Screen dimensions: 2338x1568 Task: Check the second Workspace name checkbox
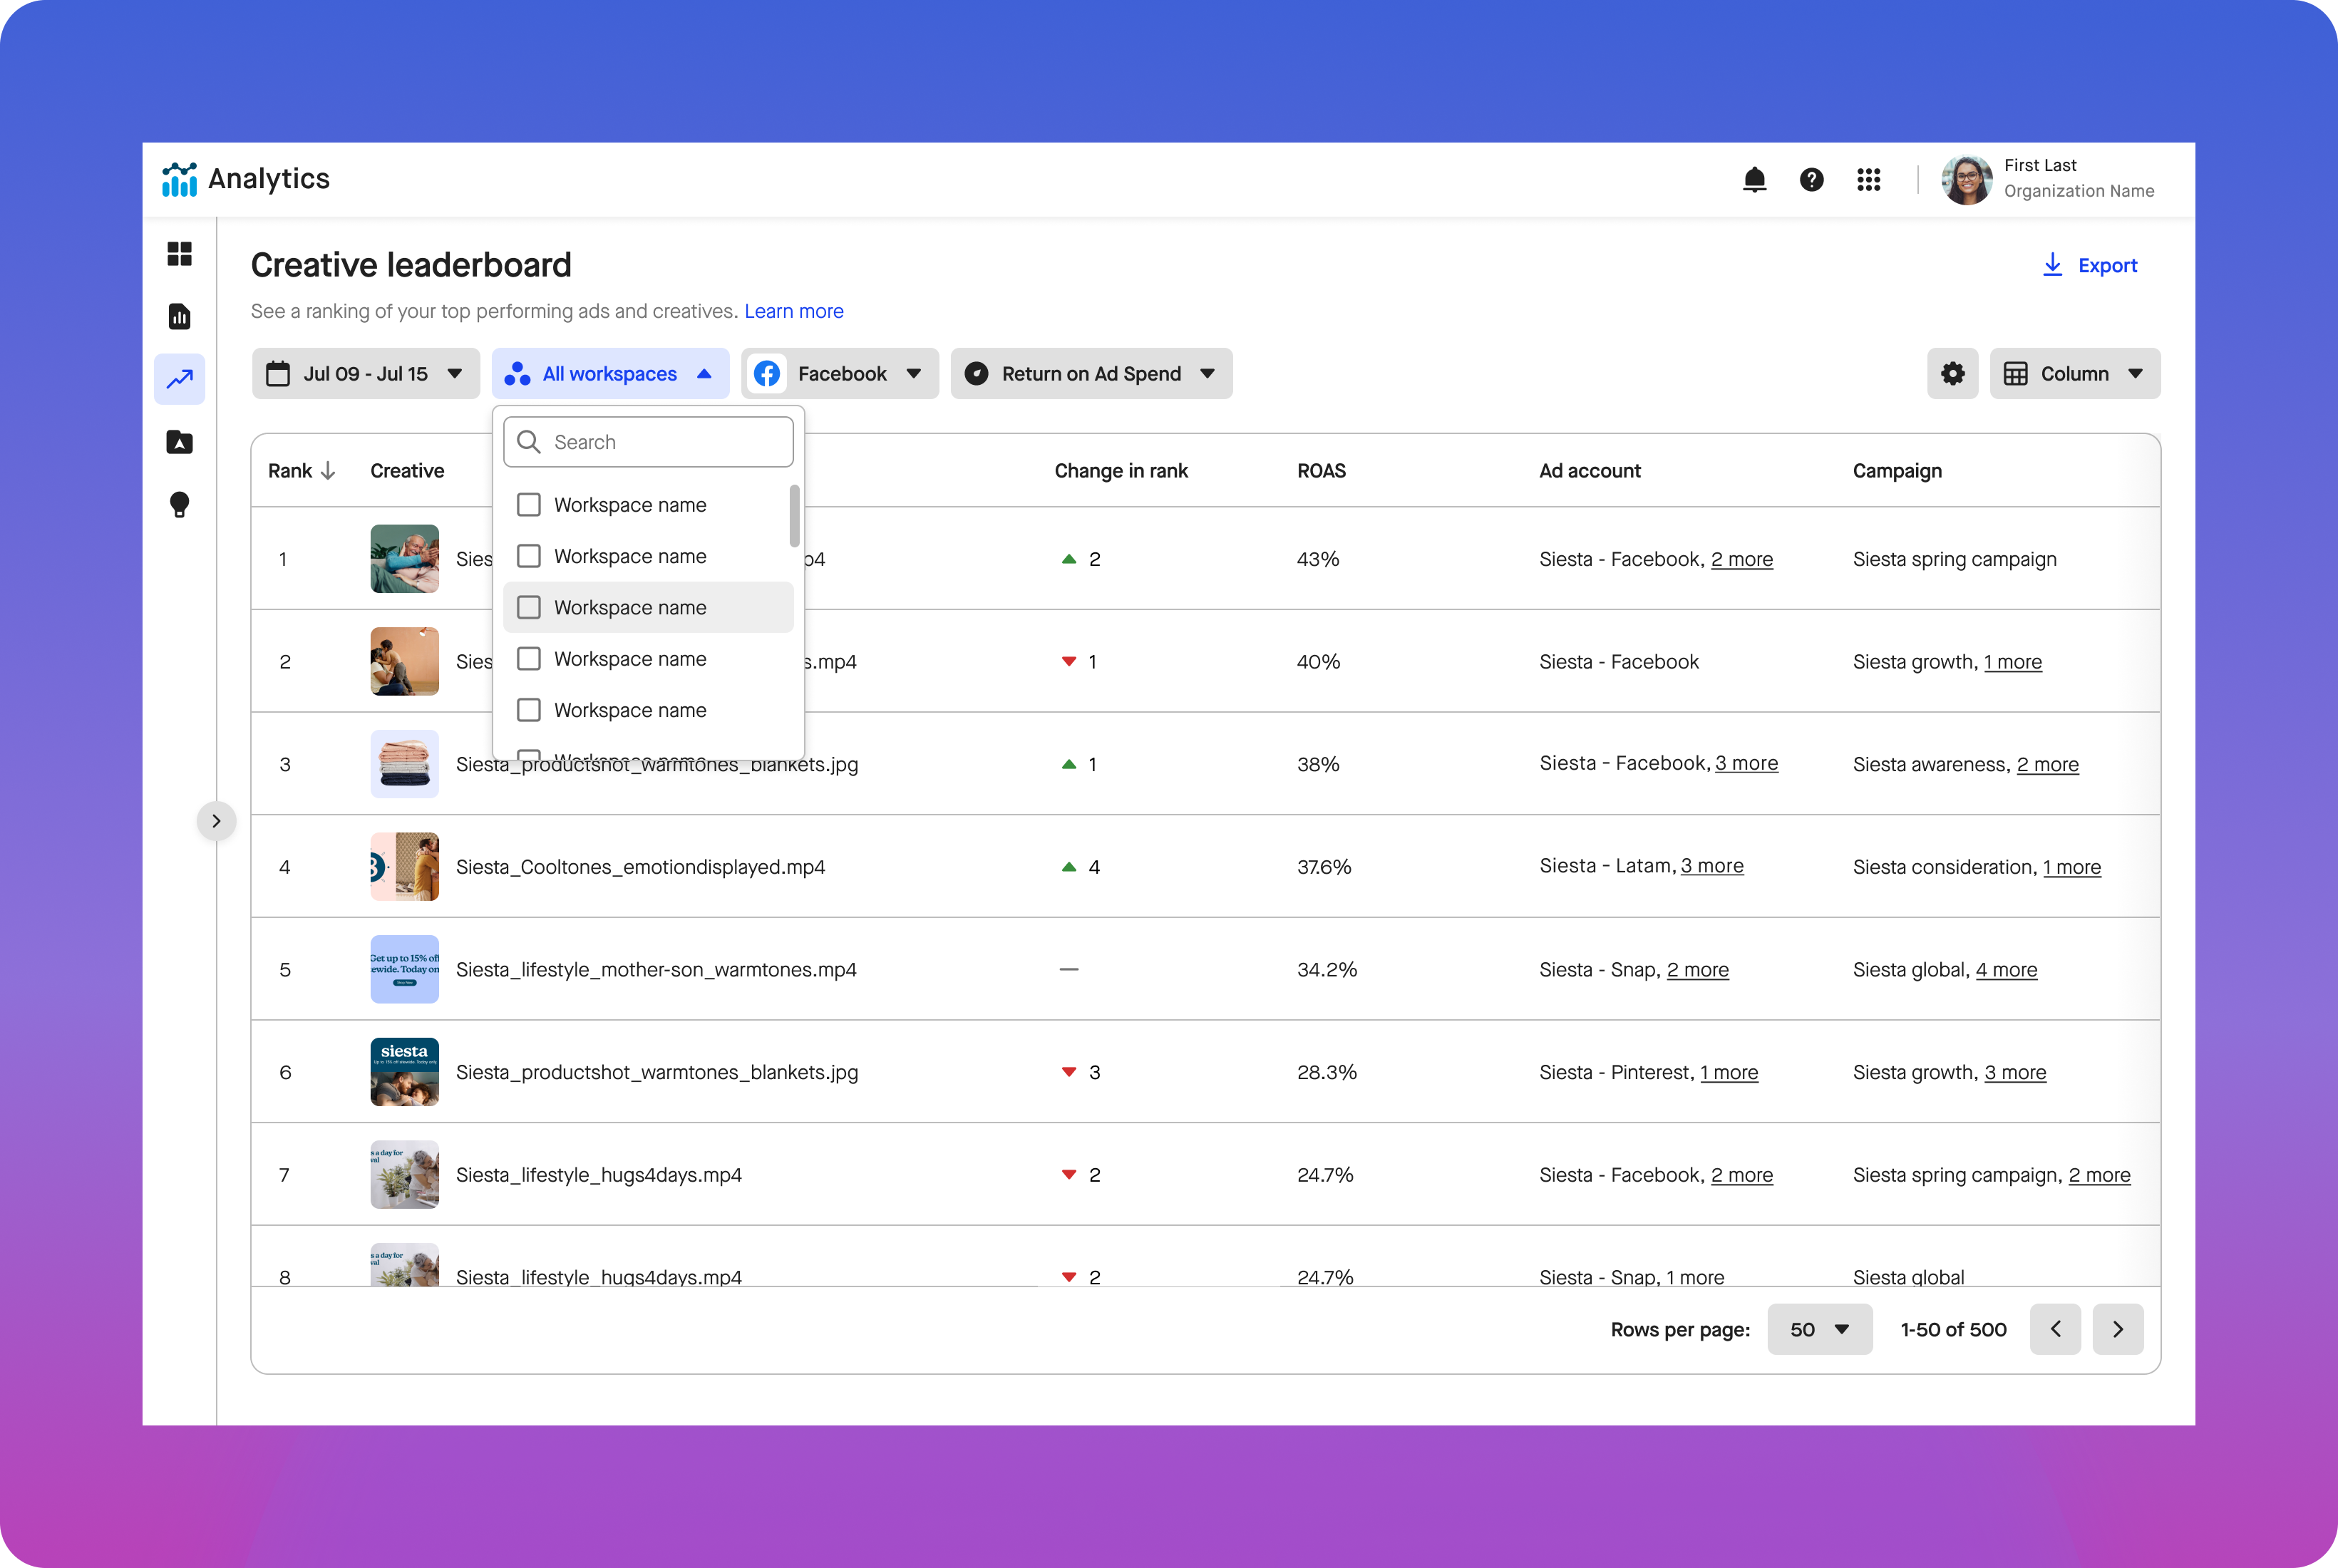tap(529, 556)
